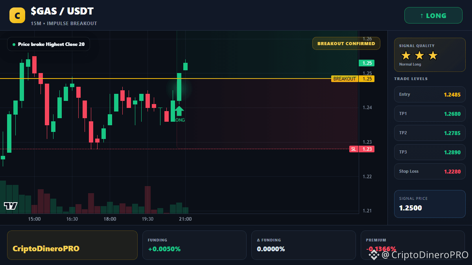Click the Funding +0.0050% value
Viewport: 472px width, 265px height.
click(164, 249)
